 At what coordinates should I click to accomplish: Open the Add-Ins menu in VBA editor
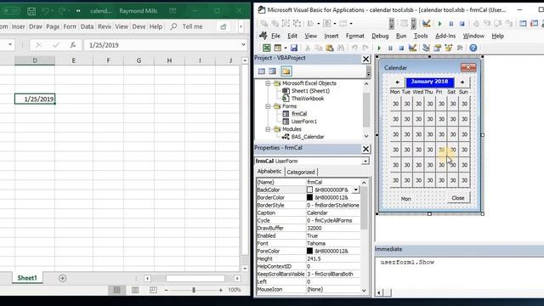(445, 36)
